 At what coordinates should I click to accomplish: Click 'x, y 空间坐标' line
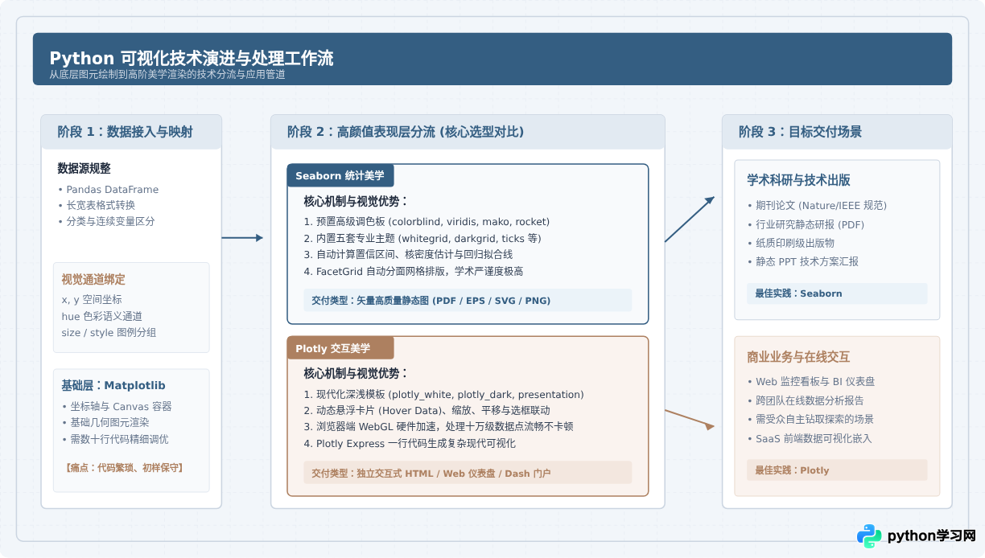coord(92,299)
